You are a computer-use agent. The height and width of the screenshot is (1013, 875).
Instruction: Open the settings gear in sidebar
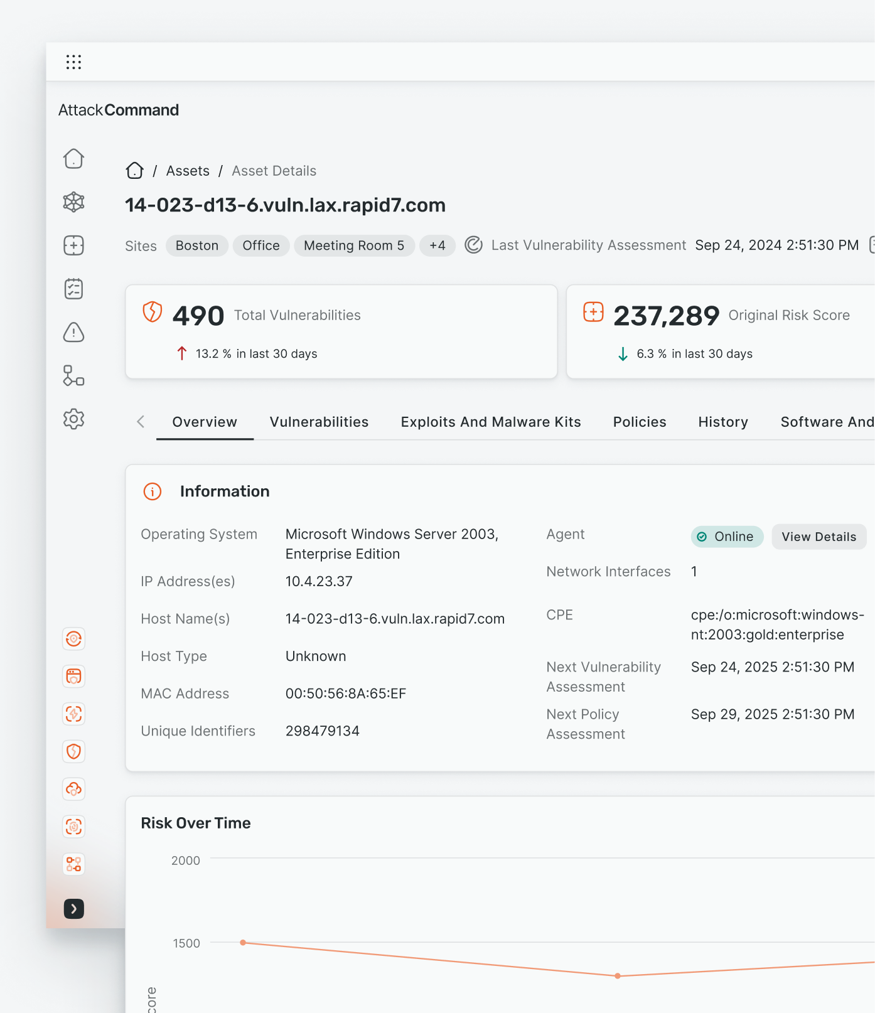[73, 419]
